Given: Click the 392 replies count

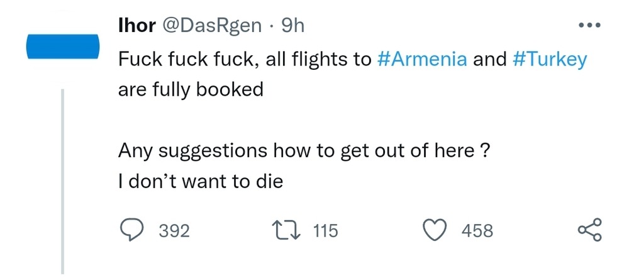Looking at the screenshot, I should pos(174,232).
